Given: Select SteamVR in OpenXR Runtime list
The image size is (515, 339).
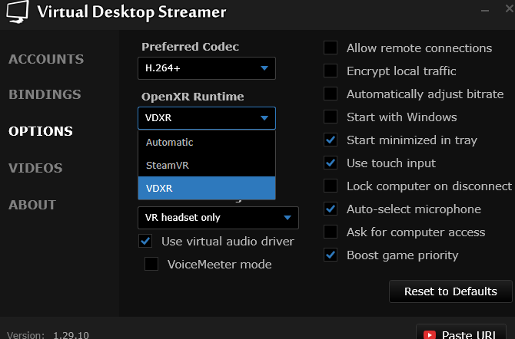Looking at the screenshot, I should pyautogui.click(x=207, y=165).
